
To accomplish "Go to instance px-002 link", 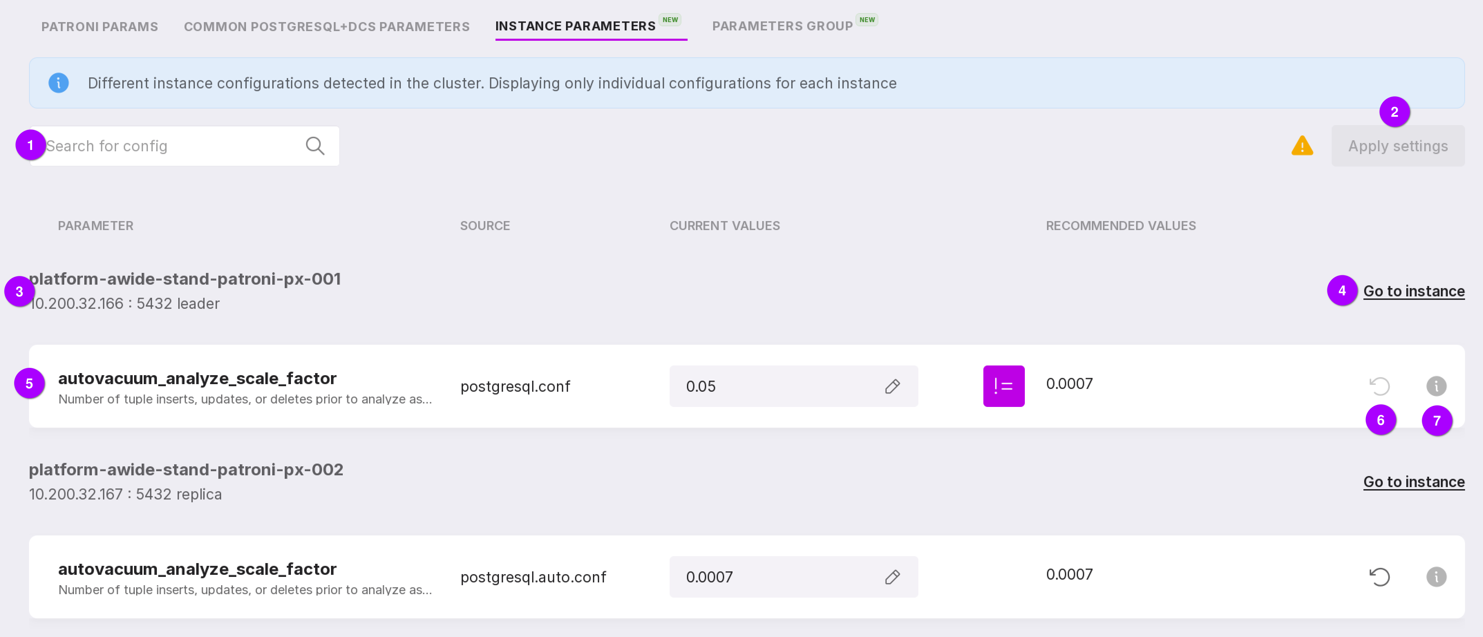I will 1413,482.
